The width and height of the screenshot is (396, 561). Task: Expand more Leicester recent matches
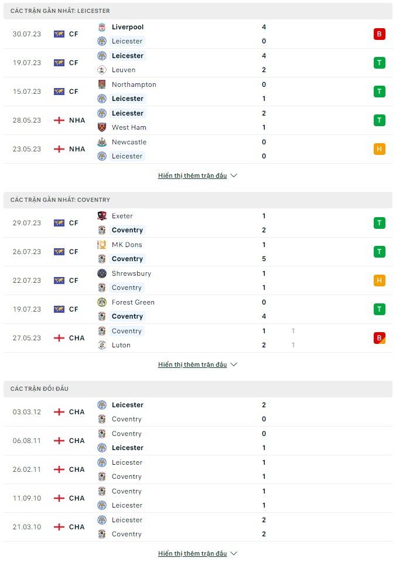(197, 175)
